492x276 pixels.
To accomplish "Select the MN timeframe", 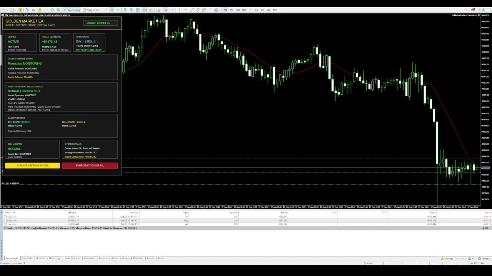I will click(x=275, y=10).
